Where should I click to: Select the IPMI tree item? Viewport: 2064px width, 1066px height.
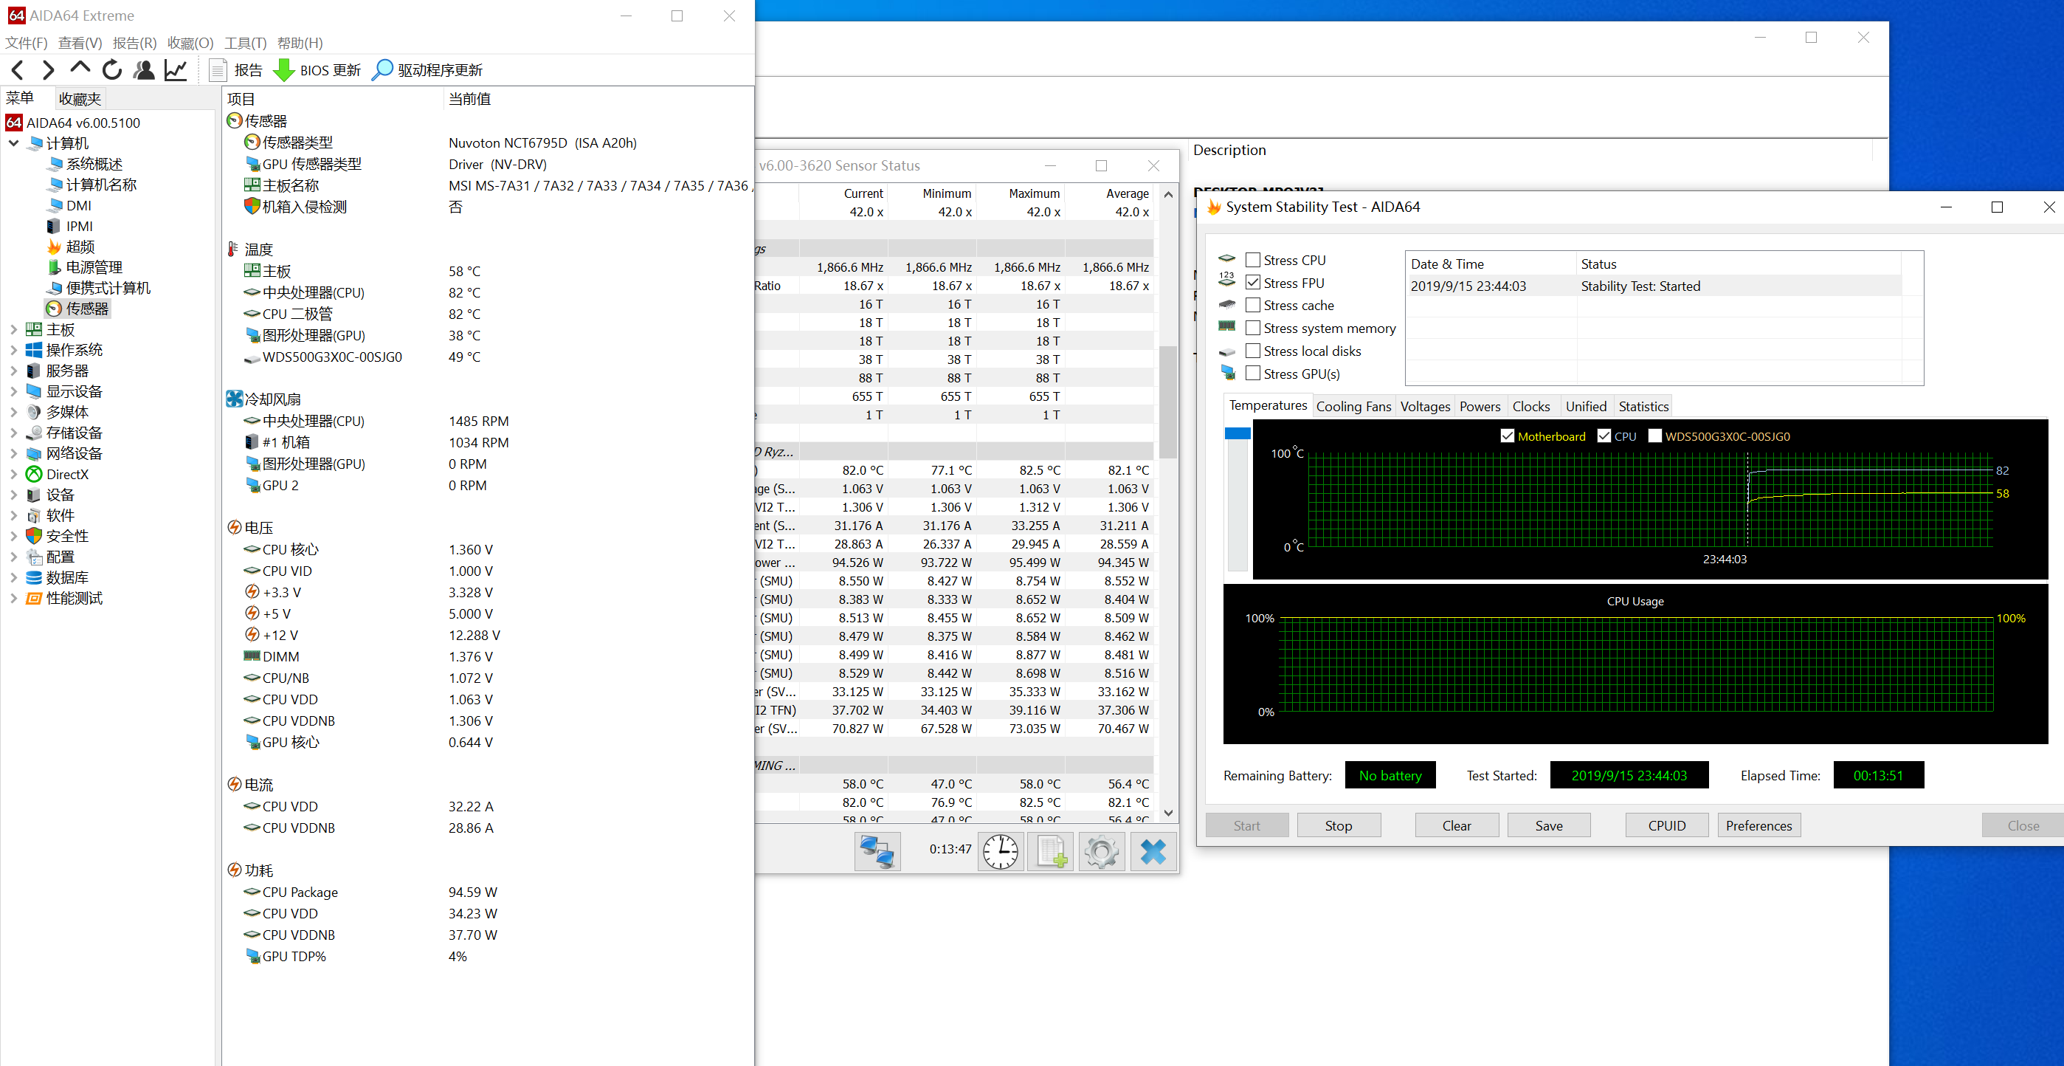(71, 226)
